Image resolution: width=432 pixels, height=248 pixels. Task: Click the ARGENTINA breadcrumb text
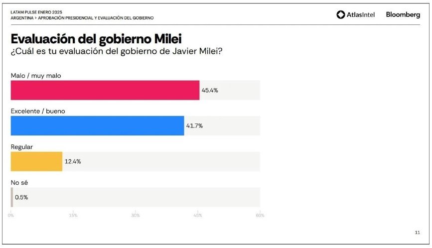click(x=23, y=18)
